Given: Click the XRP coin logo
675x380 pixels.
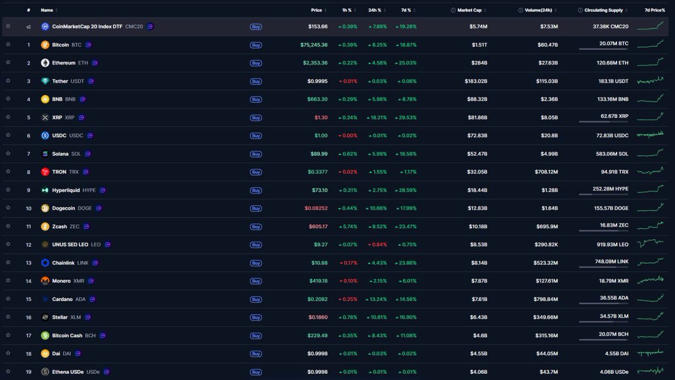Looking at the screenshot, I should (45, 117).
